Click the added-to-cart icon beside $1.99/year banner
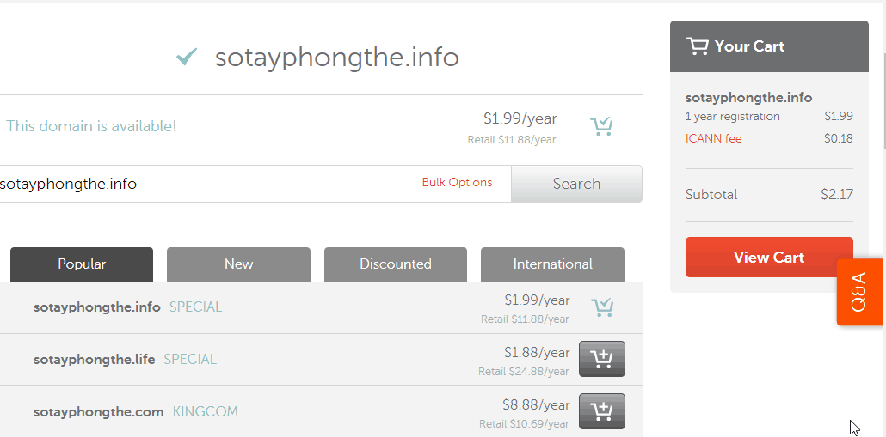Image resolution: width=886 pixels, height=437 pixels. [x=601, y=126]
